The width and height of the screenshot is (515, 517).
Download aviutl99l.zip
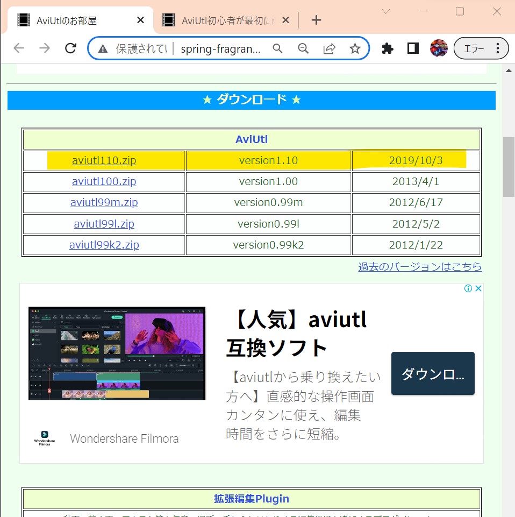coord(104,224)
